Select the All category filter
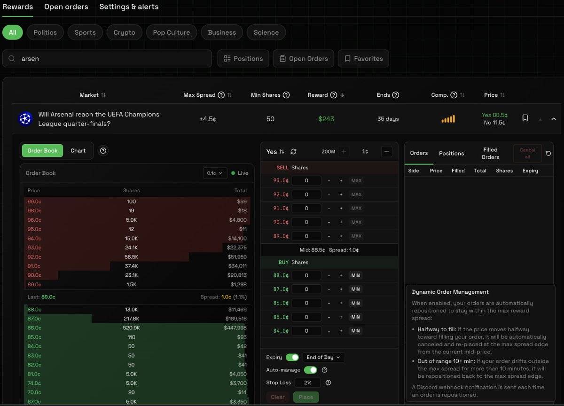 tap(13, 32)
